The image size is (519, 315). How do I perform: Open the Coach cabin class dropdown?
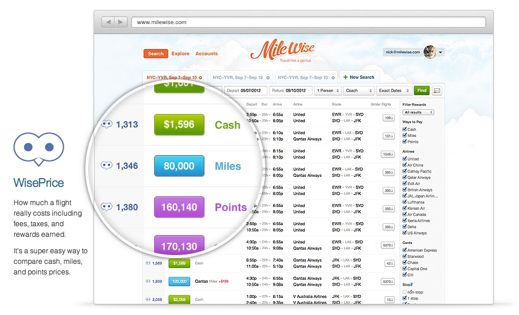pos(359,91)
